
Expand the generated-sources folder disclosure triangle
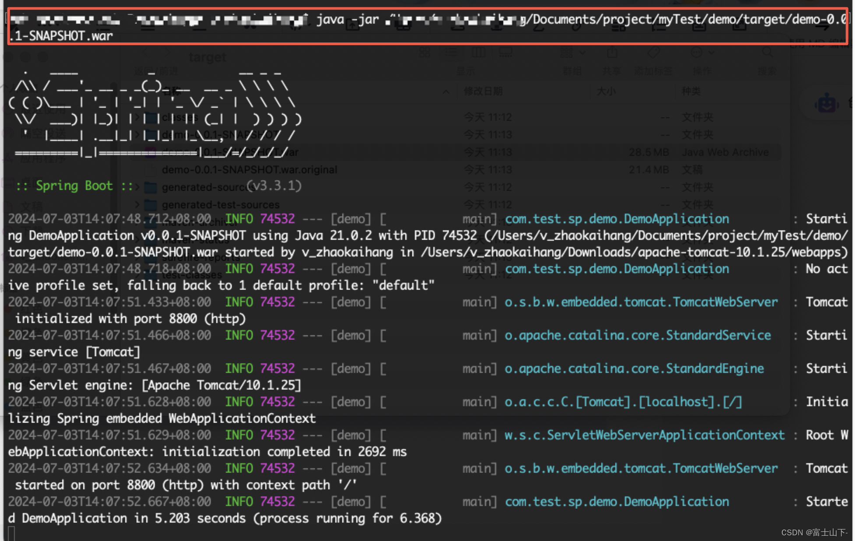click(137, 187)
